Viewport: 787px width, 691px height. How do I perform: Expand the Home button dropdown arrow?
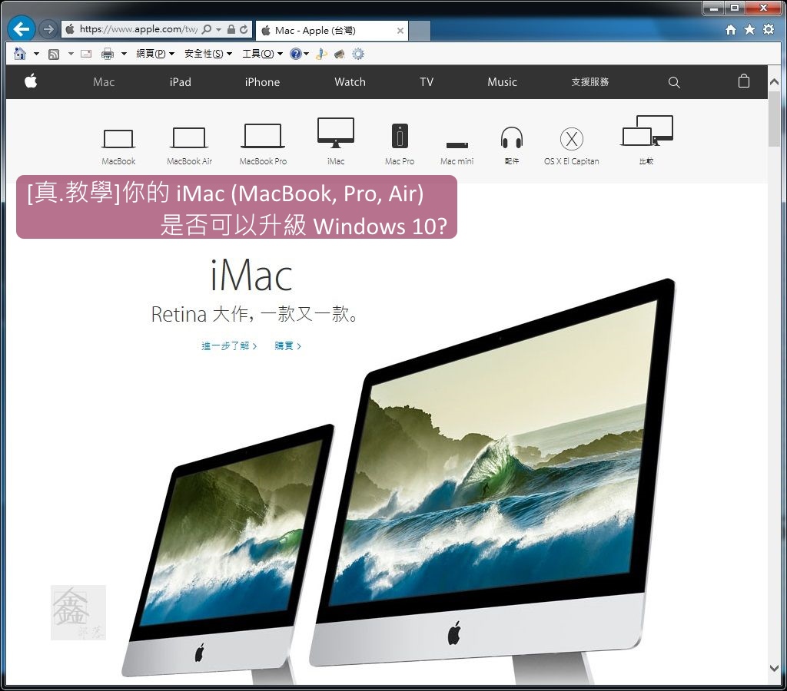[x=36, y=54]
